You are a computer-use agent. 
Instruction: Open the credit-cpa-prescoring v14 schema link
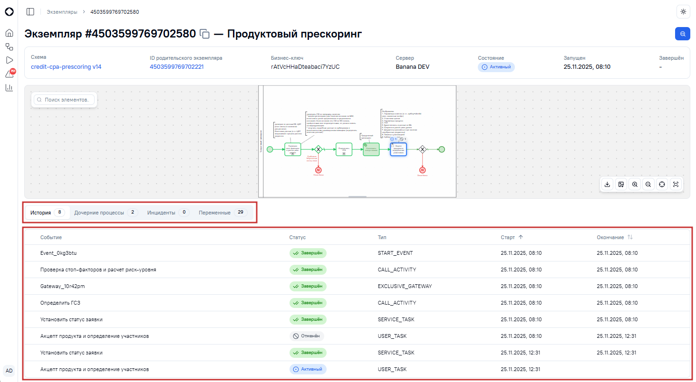tap(66, 67)
